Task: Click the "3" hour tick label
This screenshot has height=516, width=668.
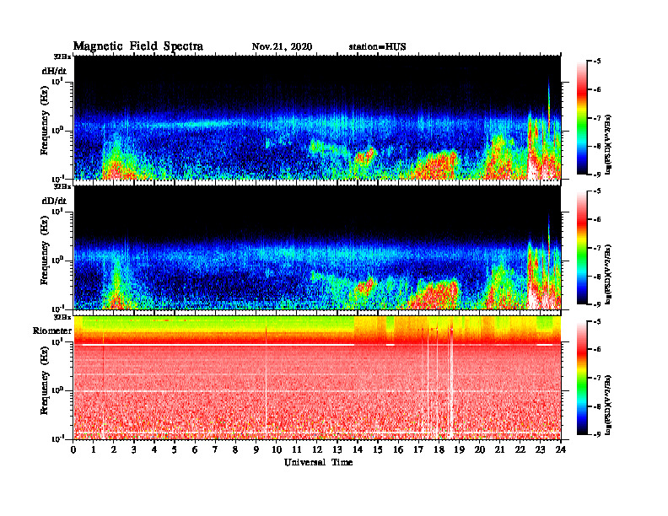Action: (x=134, y=449)
